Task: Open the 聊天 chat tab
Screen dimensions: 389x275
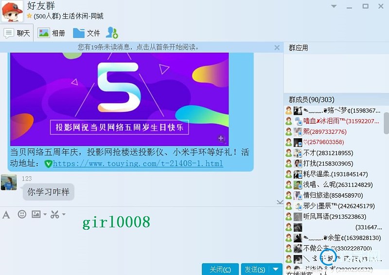Action: tap(17, 33)
